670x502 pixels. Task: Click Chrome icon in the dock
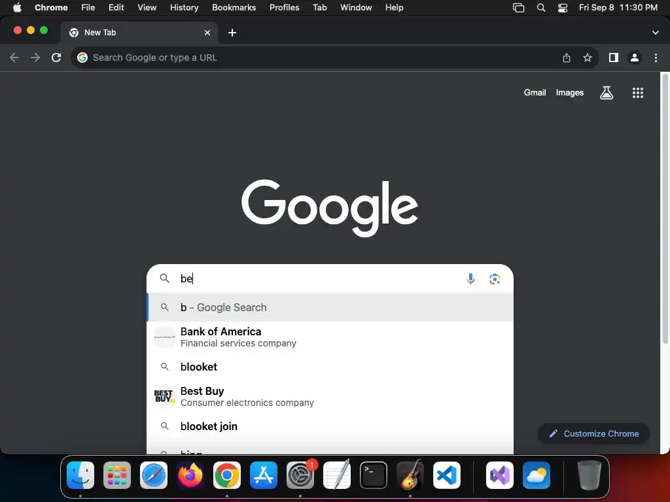[x=227, y=475]
